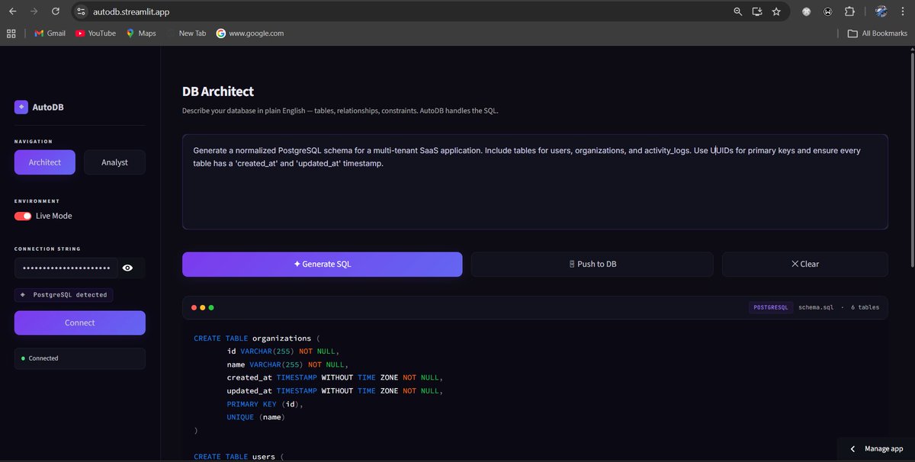Open the Maps bookmark

point(141,34)
